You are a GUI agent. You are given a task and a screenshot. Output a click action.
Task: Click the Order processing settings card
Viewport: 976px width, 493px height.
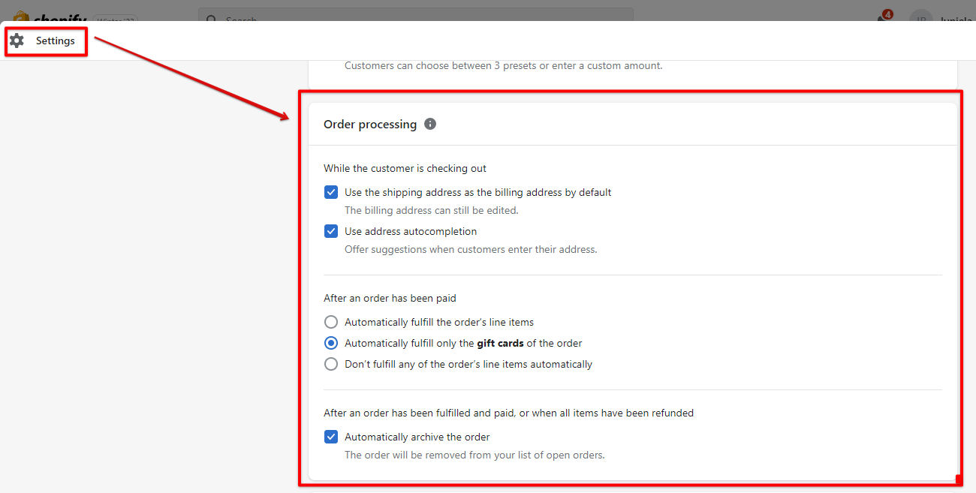631,285
